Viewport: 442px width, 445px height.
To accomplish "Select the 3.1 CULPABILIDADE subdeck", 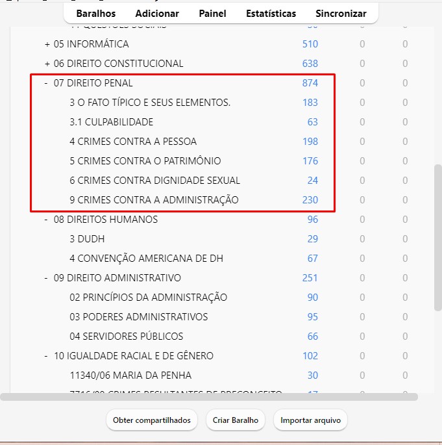I will coord(111,122).
